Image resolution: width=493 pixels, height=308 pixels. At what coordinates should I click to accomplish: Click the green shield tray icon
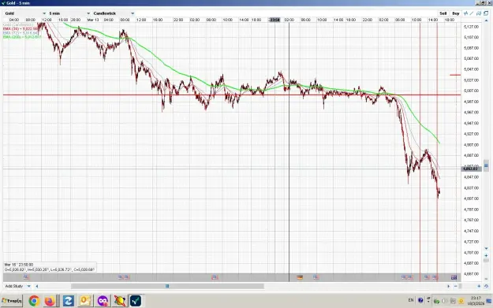(x=436, y=301)
